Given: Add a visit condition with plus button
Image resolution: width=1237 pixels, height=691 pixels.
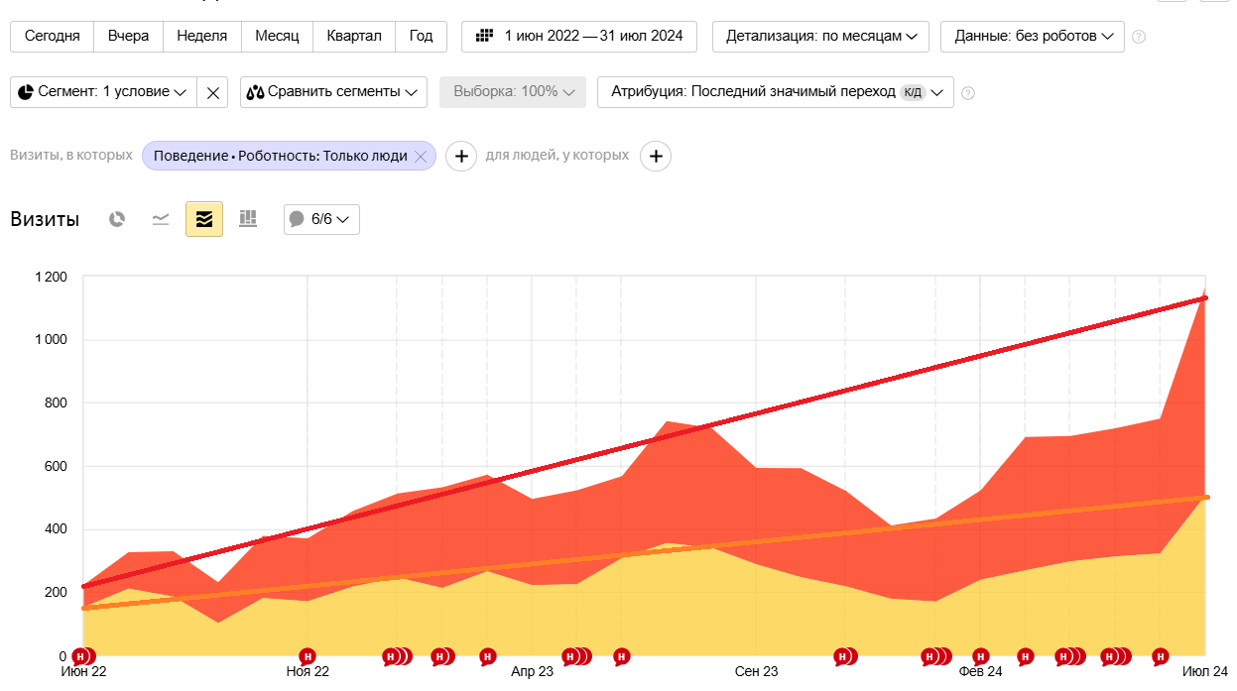Looking at the screenshot, I should tap(461, 156).
